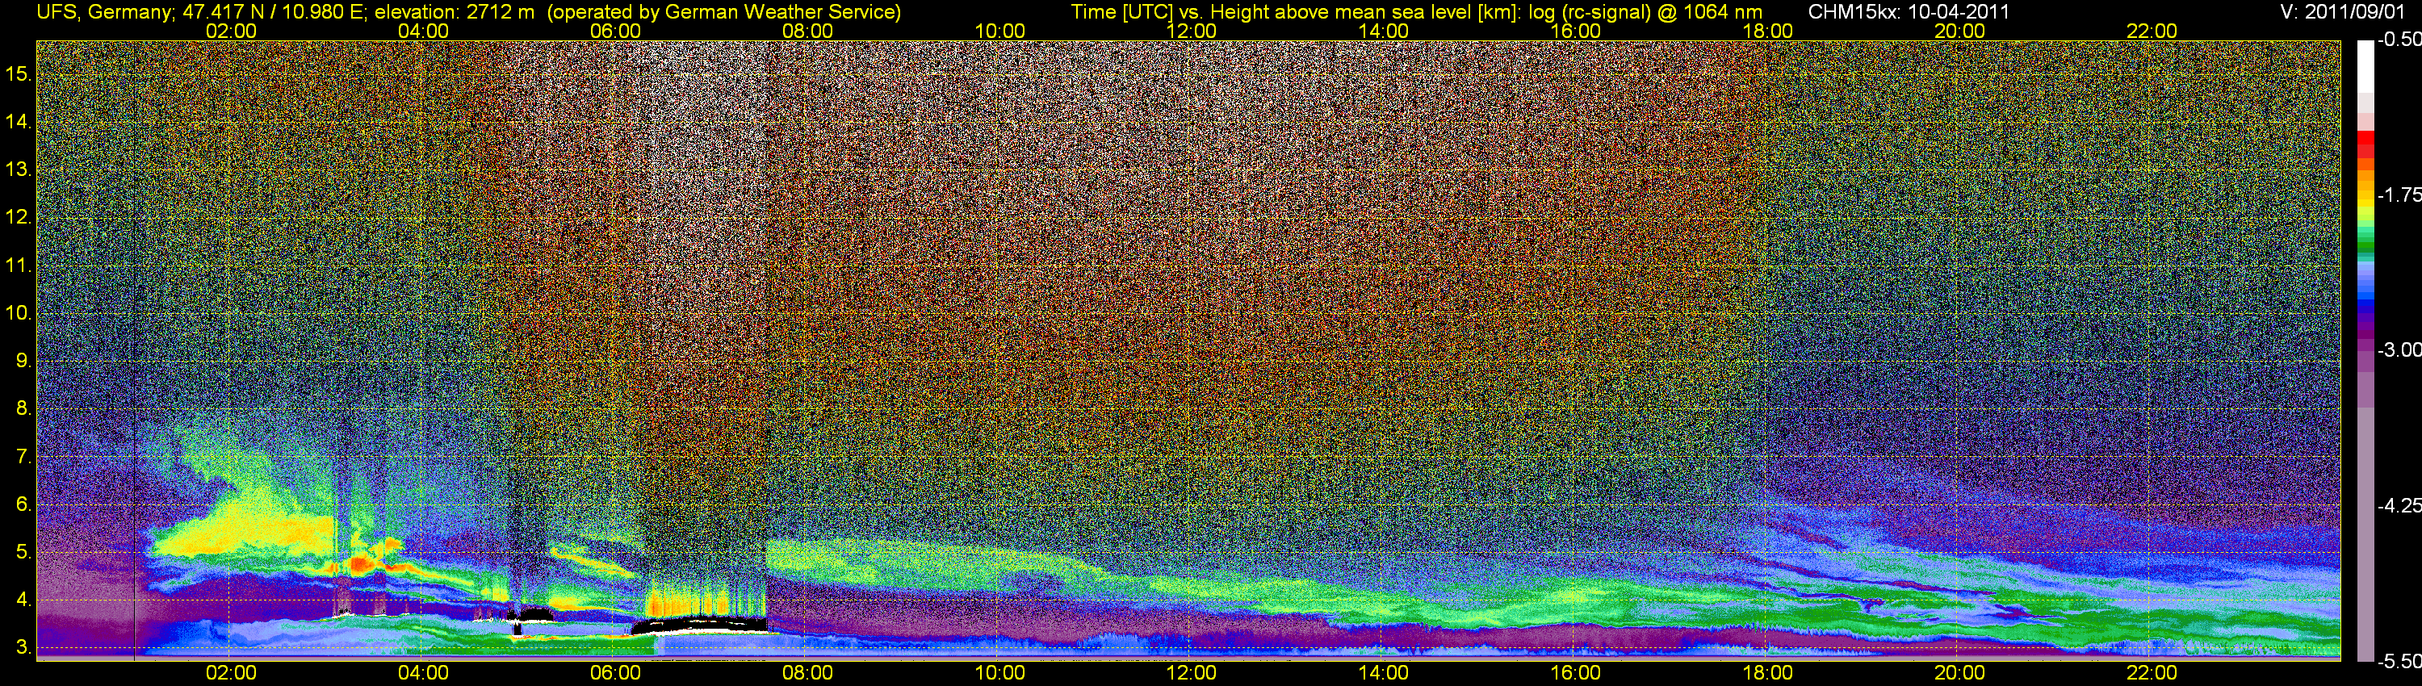
Task: Click the top axis time label 04:00
Action: point(423,31)
